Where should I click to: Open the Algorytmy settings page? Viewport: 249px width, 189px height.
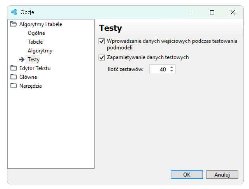[x=40, y=51]
